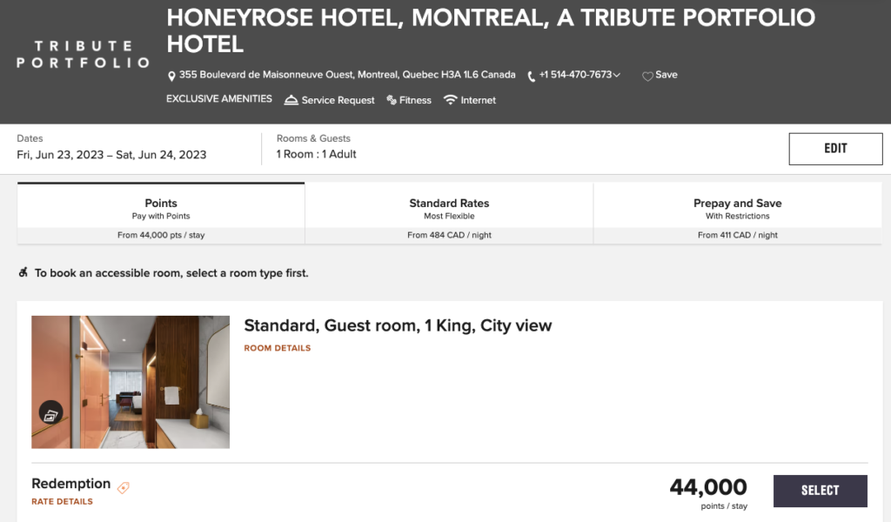Image resolution: width=891 pixels, height=522 pixels.
Task: Click the location pin icon beside the address
Action: [x=171, y=76]
